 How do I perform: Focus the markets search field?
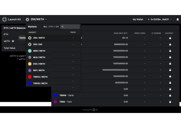pyautogui.click(x=70, y=27)
